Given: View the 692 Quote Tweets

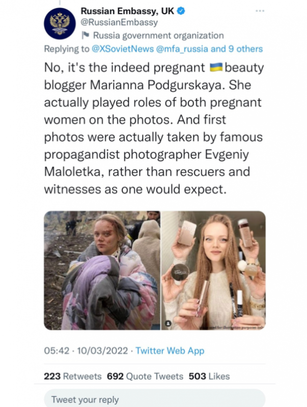Looking at the screenshot, I should (x=145, y=376).
